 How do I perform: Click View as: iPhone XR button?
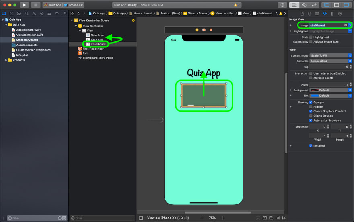tap(168, 218)
